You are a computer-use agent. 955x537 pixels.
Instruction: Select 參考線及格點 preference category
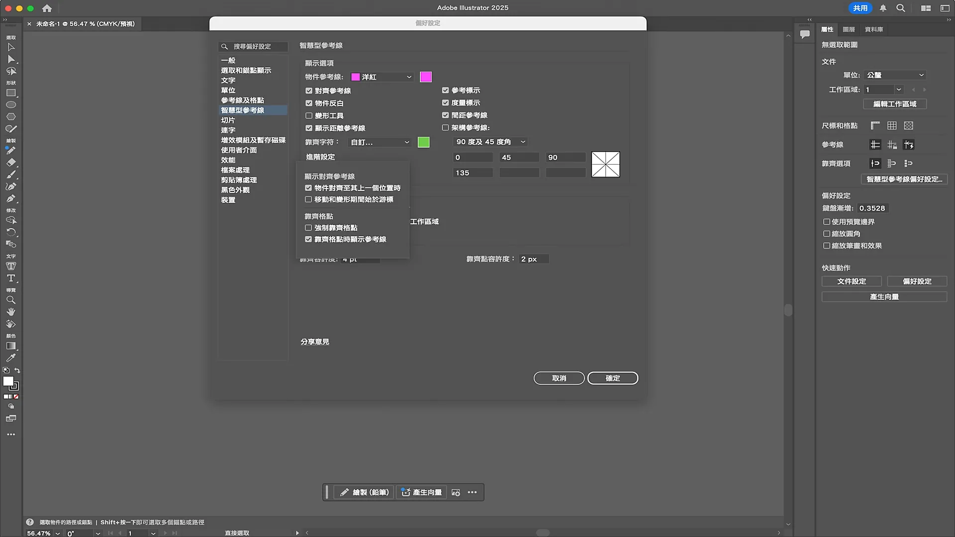coord(242,100)
